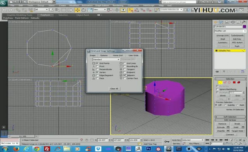The width and height of the screenshot is (248, 152).
Task: Expand the Soft Selection rollout
Action: point(230,117)
